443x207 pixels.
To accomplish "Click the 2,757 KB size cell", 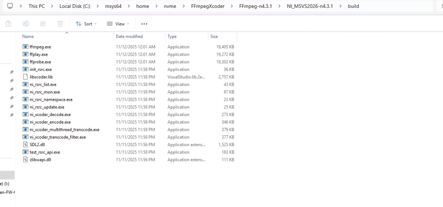I will pyautogui.click(x=226, y=77).
